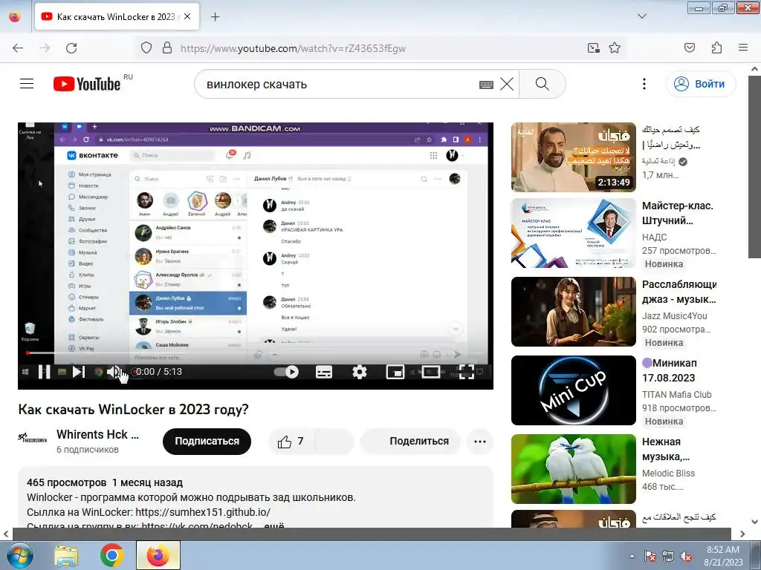Viewport: 761px width, 570px height.
Task: List all tabs dropdown arrow
Action: [x=641, y=16]
